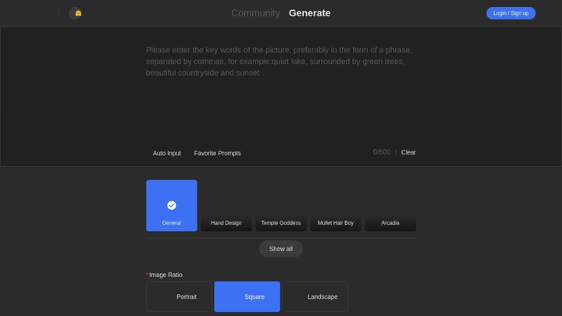Select the Mullet Hair Boy style
Viewport: 562px width, 316px height.
click(336, 207)
